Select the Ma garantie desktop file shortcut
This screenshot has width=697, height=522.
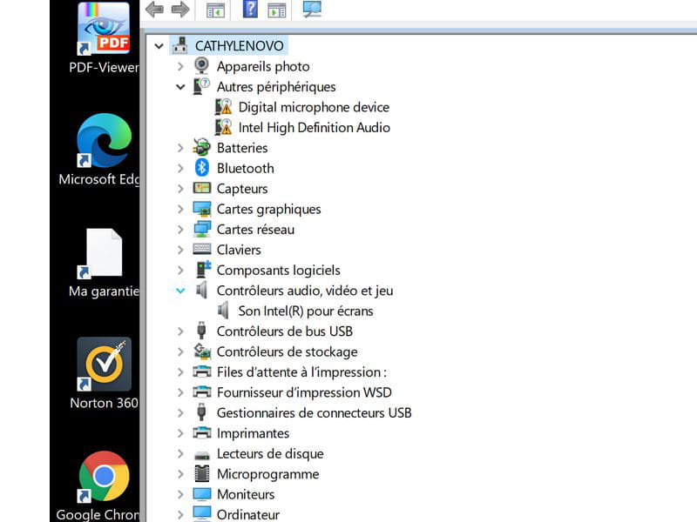[x=104, y=263]
